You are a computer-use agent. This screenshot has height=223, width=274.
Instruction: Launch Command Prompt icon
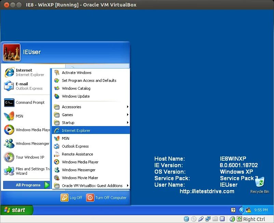(x=9, y=102)
